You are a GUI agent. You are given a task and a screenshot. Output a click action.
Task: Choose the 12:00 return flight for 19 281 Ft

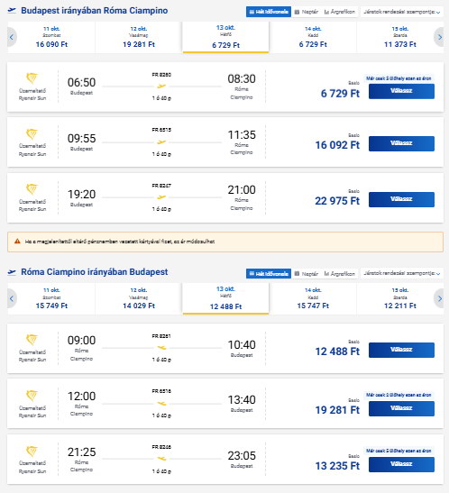pos(401,408)
